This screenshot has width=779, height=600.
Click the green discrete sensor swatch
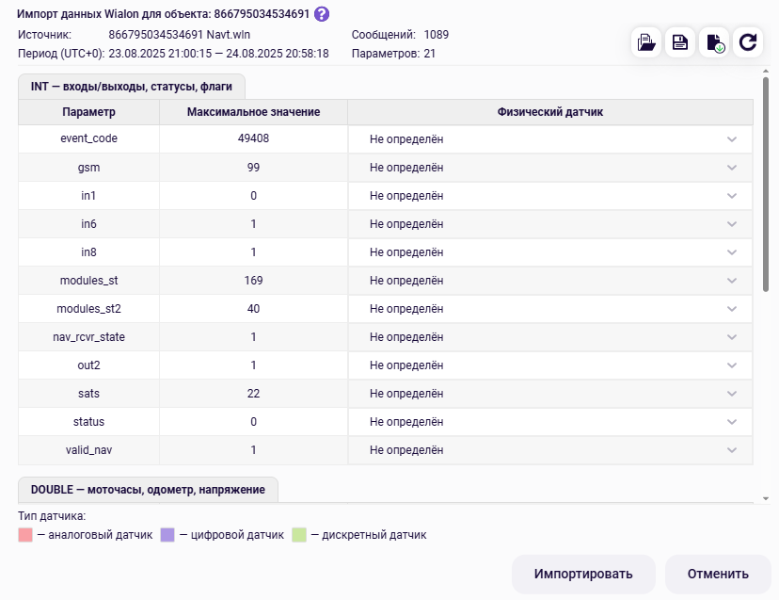(x=299, y=535)
